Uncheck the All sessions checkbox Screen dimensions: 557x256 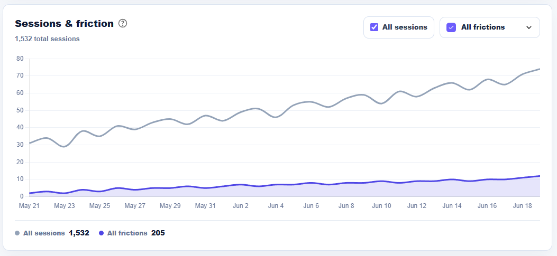click(x=374, y=27)
